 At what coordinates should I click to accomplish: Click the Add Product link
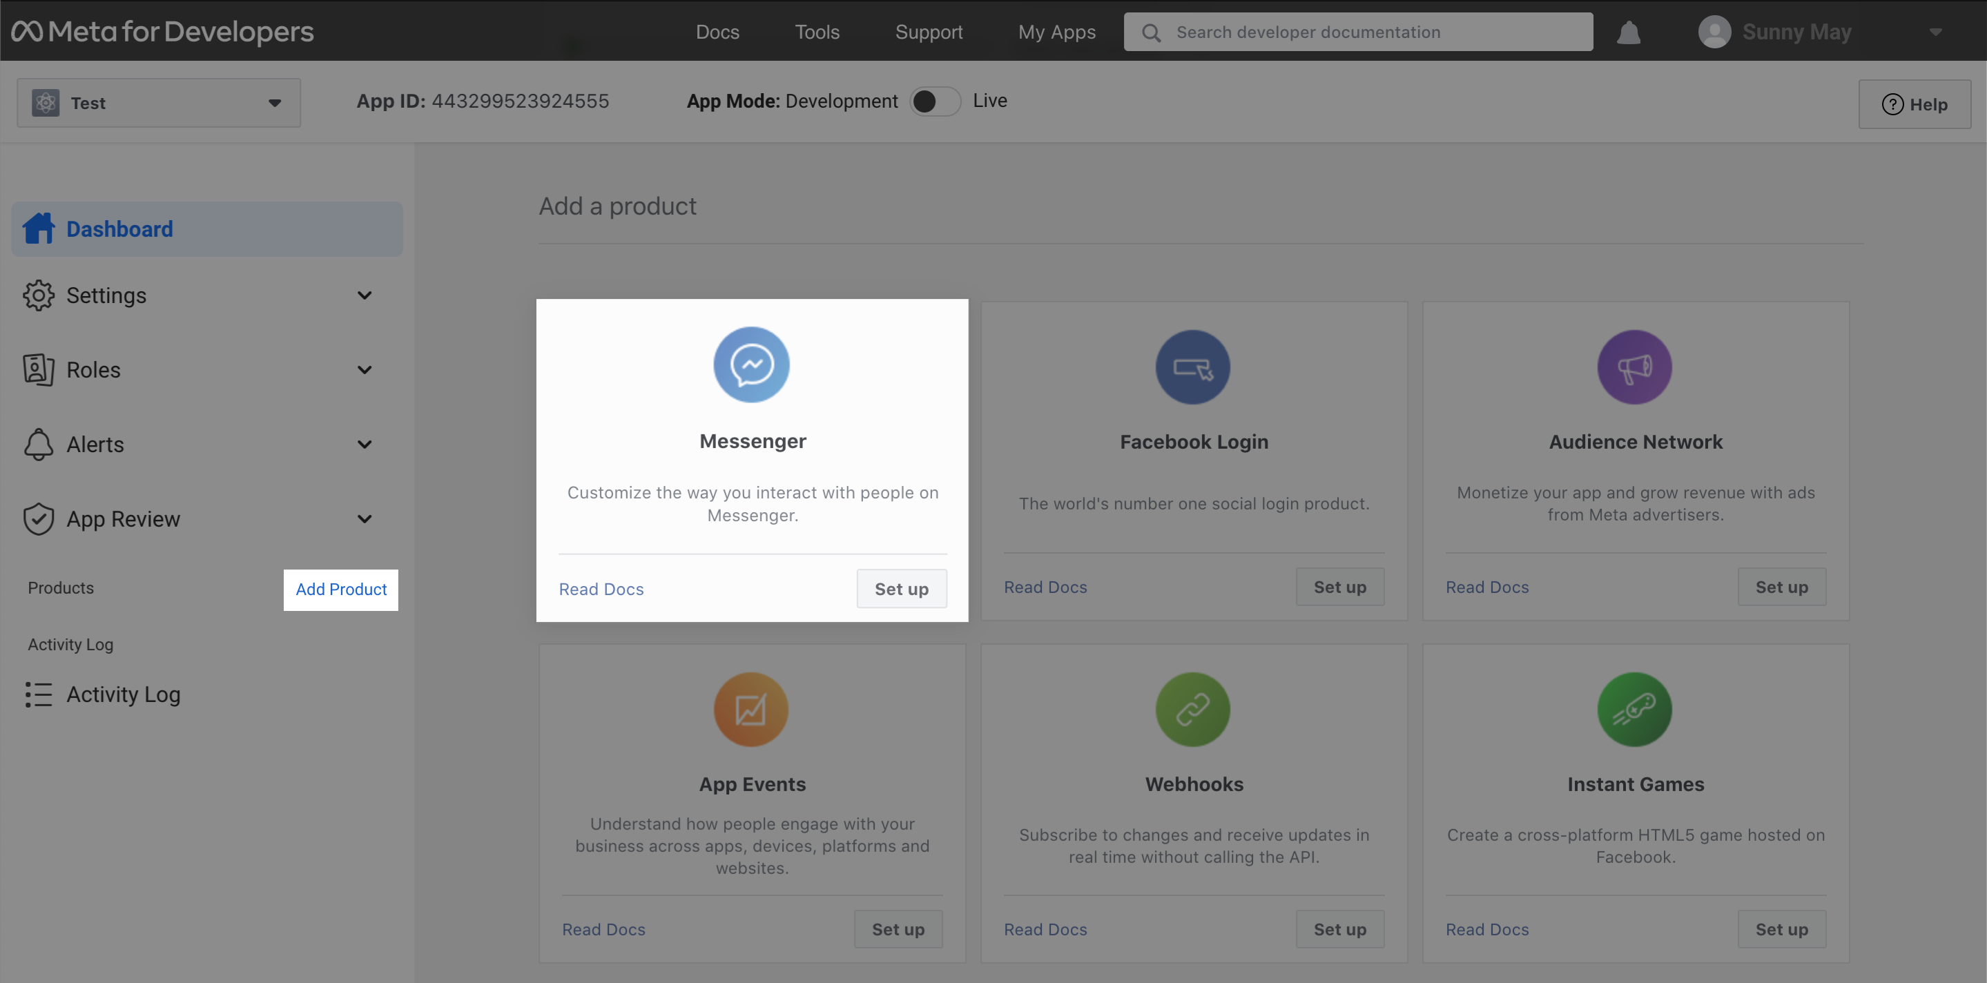[340, 589]
